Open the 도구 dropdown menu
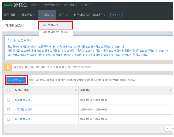This screenshot has height=137, width=174. pos(63,15)
